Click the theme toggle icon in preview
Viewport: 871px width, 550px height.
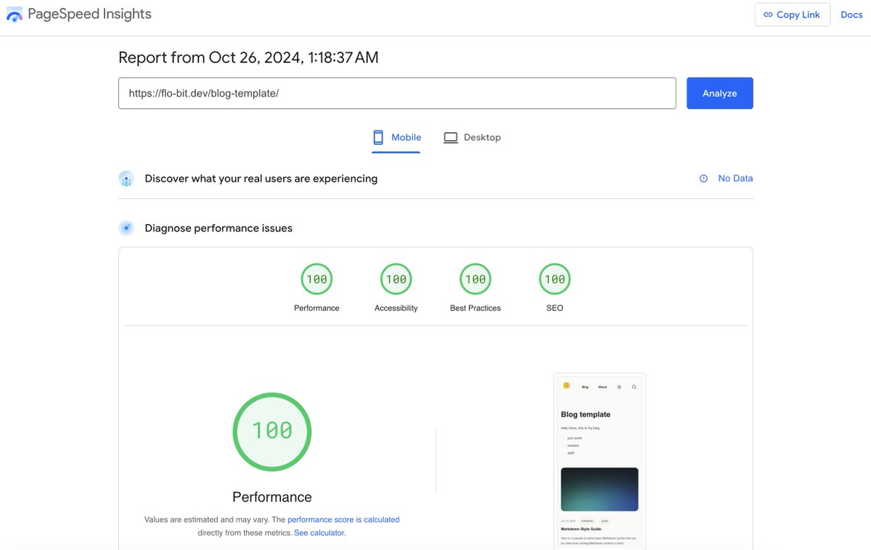pos(619,387)
